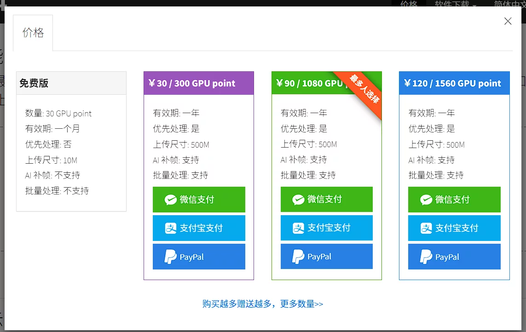Close the pricing dialog with X

coord(508,21)
